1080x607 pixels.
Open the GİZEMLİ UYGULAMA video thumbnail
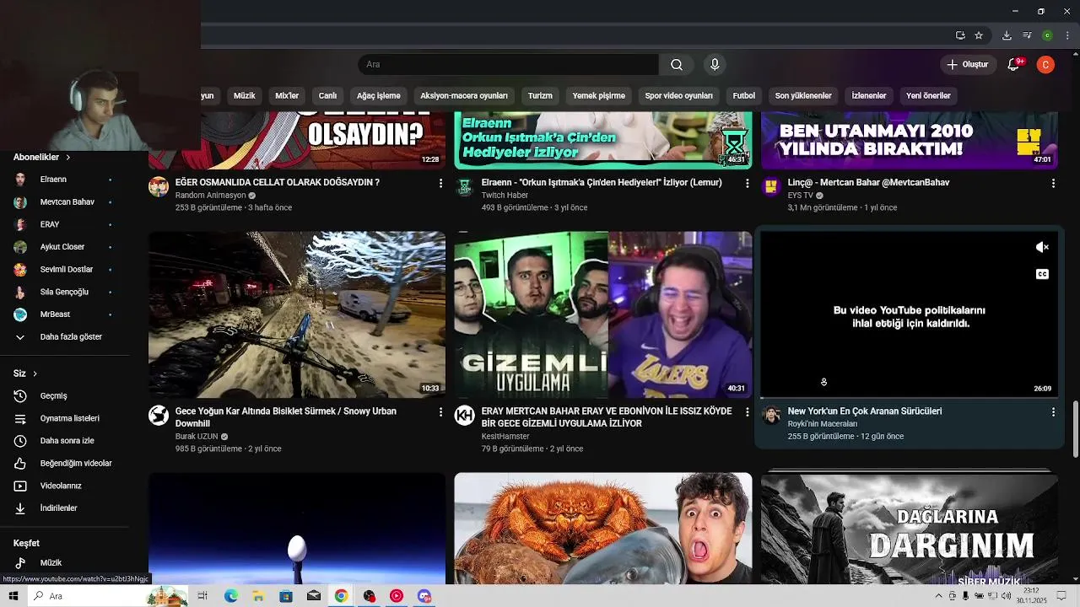603,314
